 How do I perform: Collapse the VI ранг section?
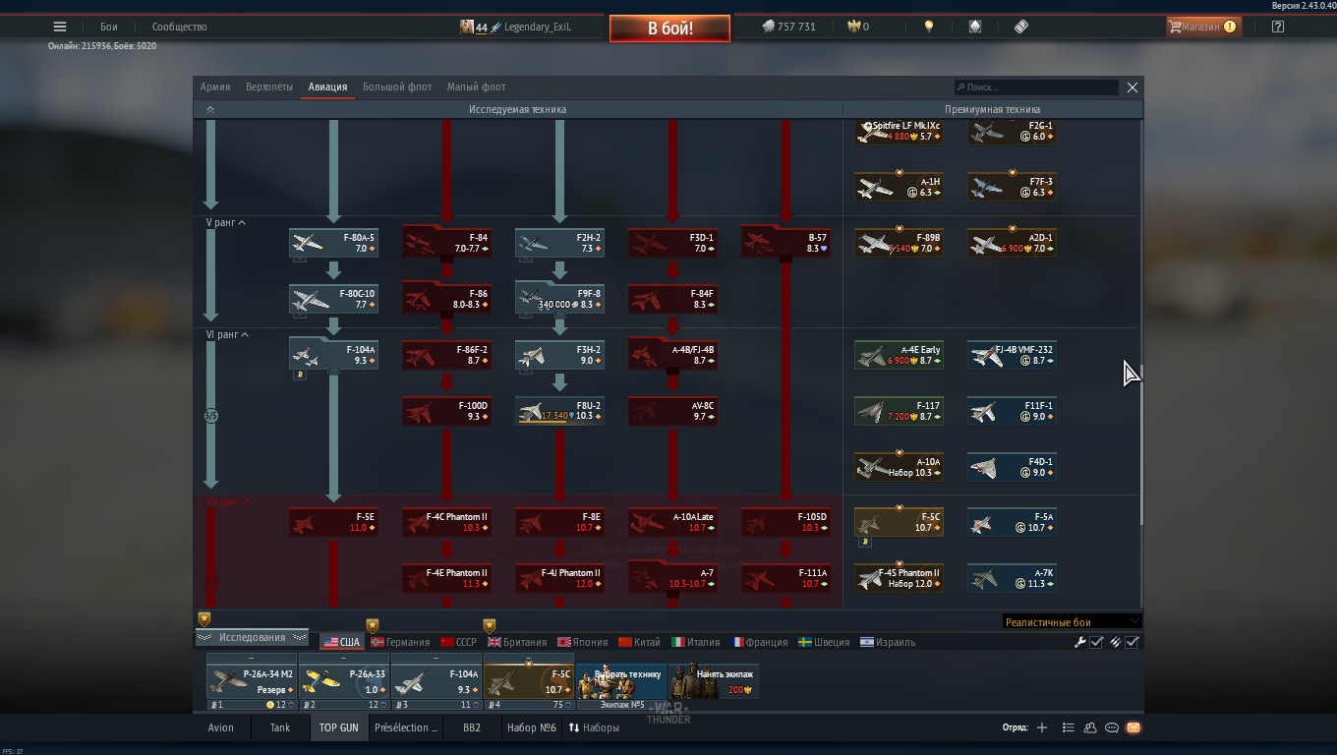click(227, 335)
